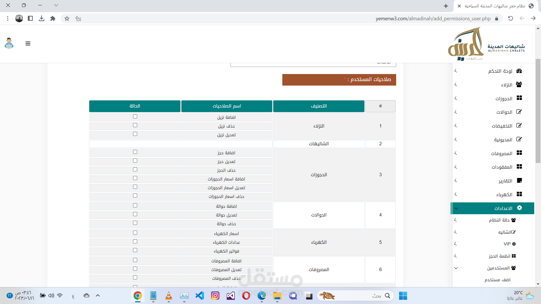
Task: Click the user avatar icon in the header
Action: click(x=9, y=43)
